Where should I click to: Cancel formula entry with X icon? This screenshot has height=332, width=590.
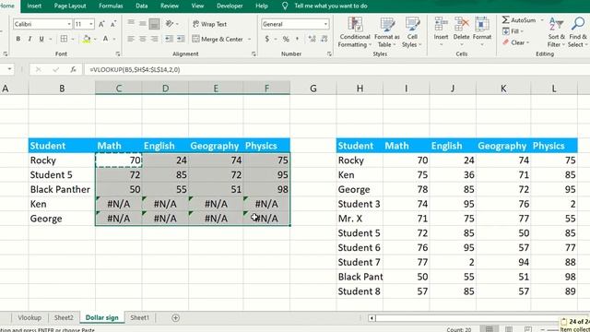(x=38, y=69)
